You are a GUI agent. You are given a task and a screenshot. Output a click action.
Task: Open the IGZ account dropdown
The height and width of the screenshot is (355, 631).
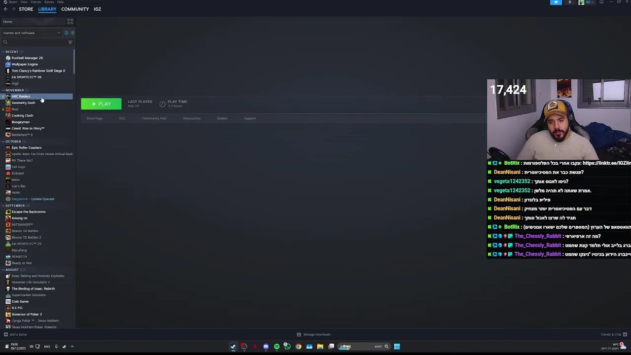pos(587,2)
